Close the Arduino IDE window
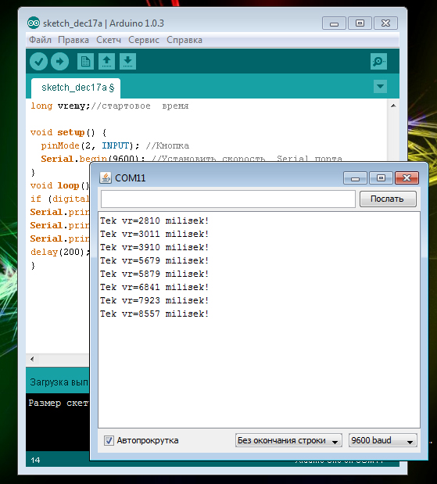Image resolution: width=437 pixels, height=484 pixels. click(x=385, y=23)
